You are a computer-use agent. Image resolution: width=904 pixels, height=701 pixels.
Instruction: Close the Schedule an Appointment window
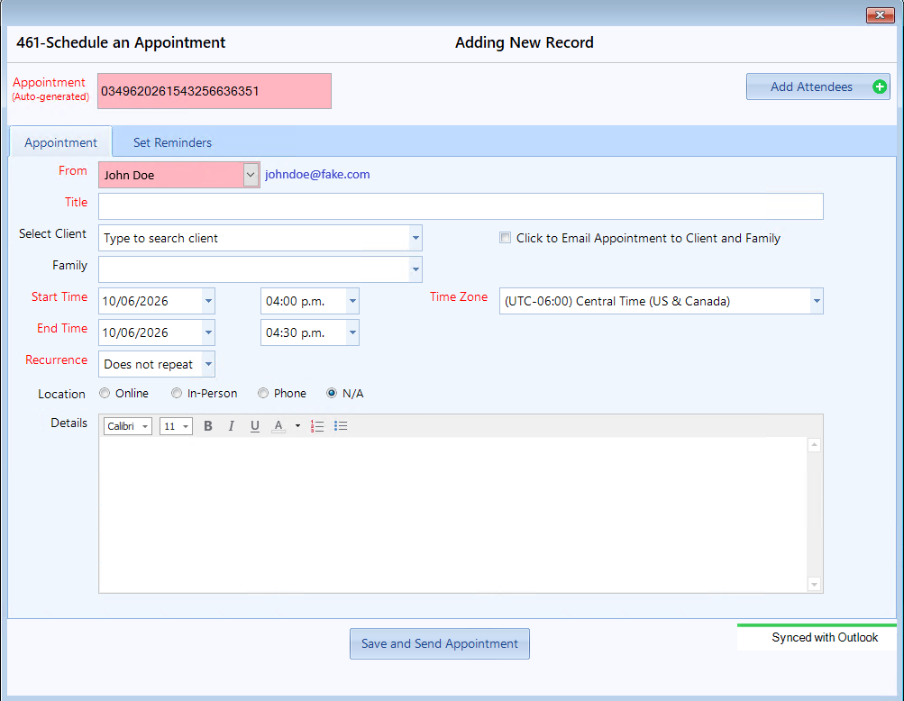pos(880,15)
